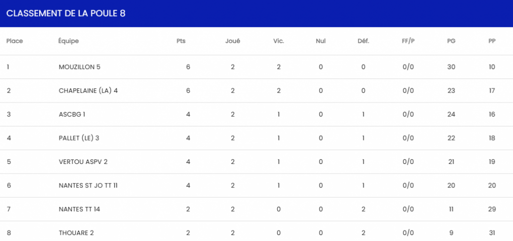The width and height of the screenshot is (513, 241).
Task: Click the Vic. column header
Action: point(279,41)
